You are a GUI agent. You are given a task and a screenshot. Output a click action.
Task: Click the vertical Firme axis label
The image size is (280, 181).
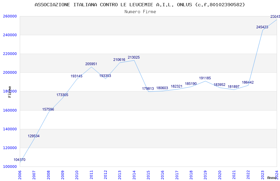point(10,92)
